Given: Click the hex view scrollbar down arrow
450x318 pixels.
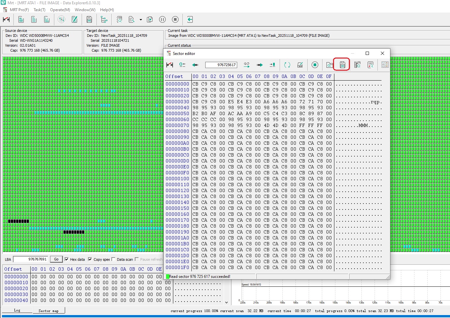Looking at the screenshot, I should [226, 302].
